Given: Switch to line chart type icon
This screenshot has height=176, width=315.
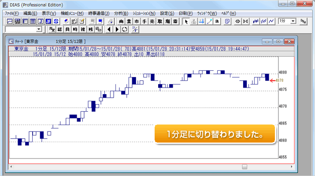Looking at the screenshot, I should (272, 21).
